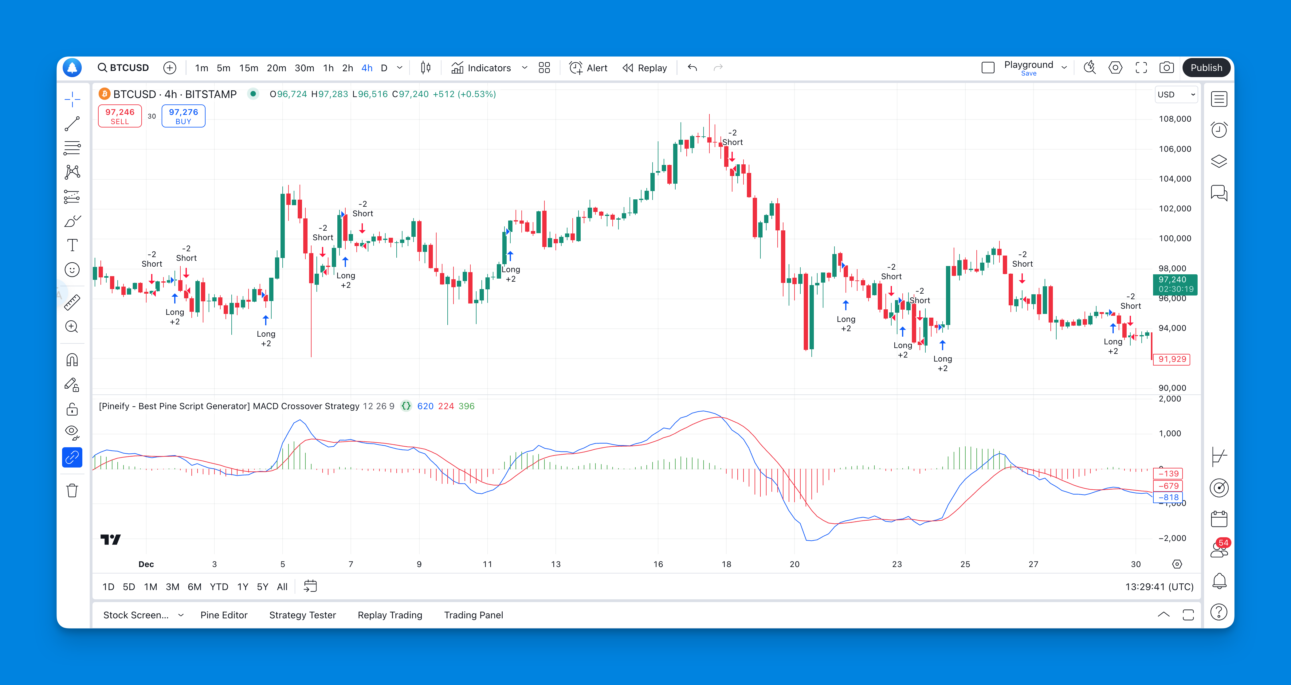Viewport: 1291px width, 685px height.
Task: Open the indicator templates grid icon
Action: coord(544,68)
